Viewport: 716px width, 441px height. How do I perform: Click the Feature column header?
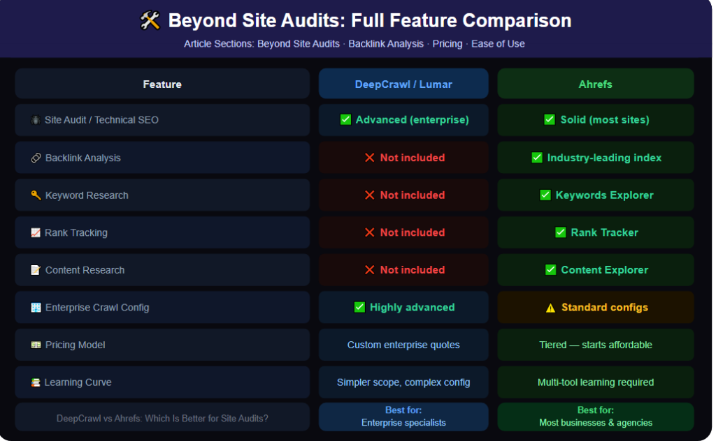tap(162, 84)
